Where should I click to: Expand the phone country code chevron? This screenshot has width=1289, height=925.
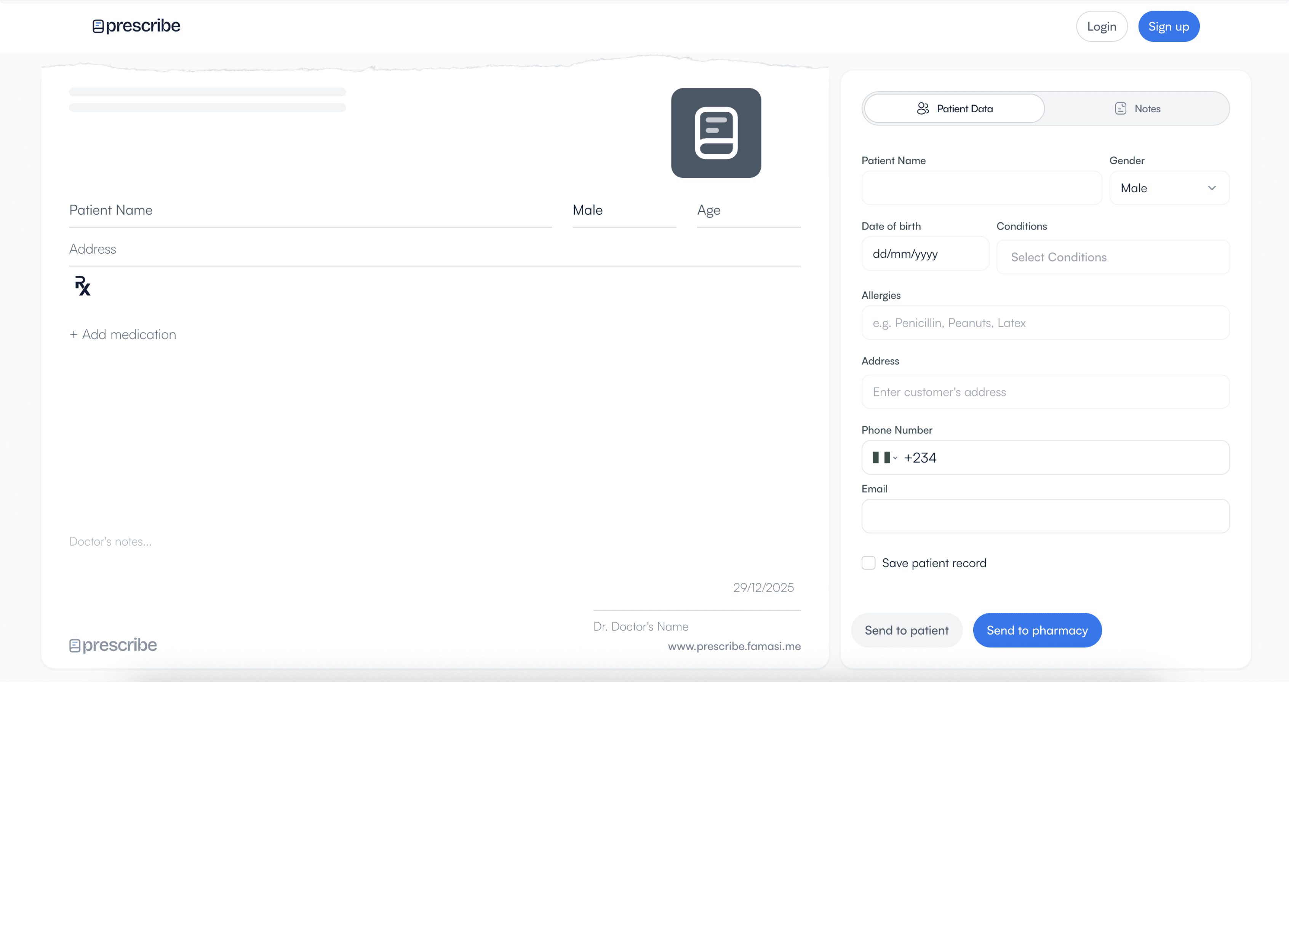click(895, 458)
